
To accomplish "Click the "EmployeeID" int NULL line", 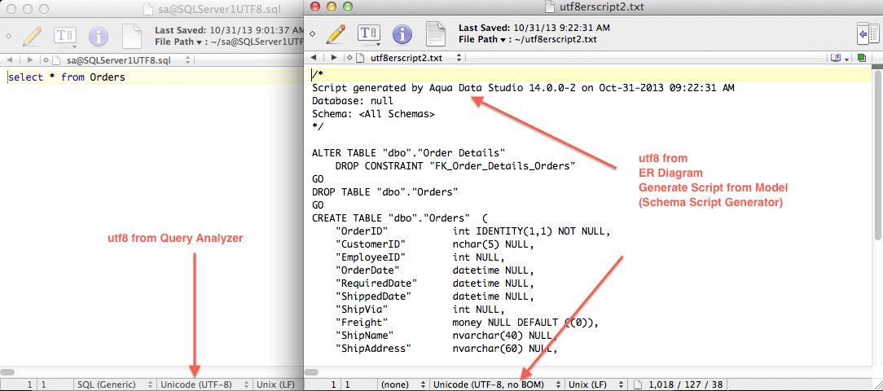I will coord(420,257).
